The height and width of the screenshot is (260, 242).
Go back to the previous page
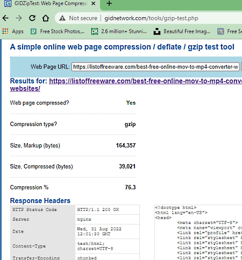click(x=5, y=18)
